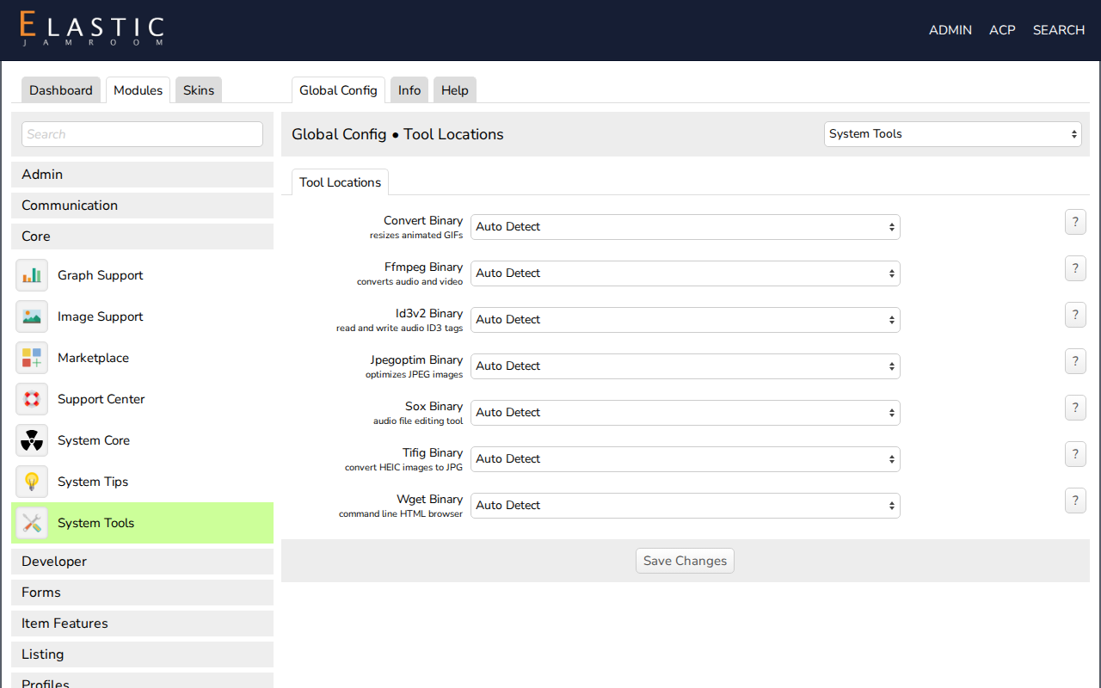This screenshot has height=688, width=1101.
Task: Show help for Jpegoptim Binary
Action: click(1075, 361)
